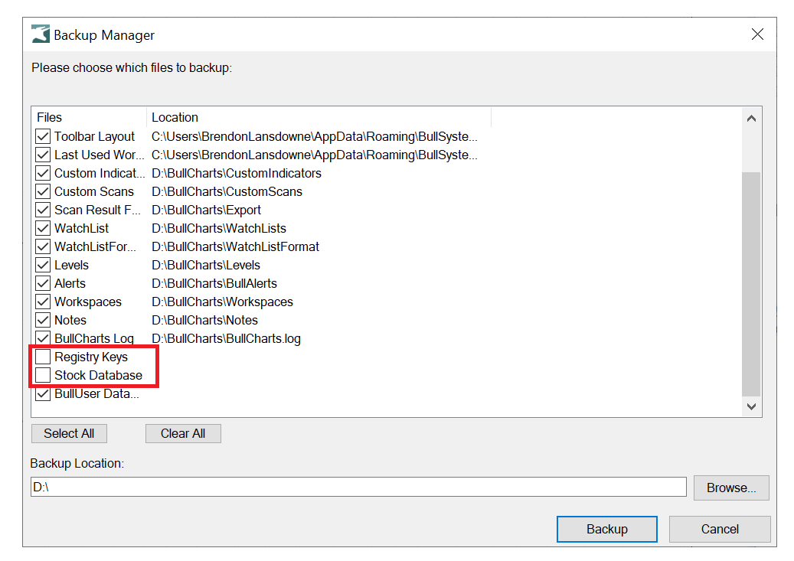Close the Backup Manager dialog
The image size is (794, 561).
757,34
